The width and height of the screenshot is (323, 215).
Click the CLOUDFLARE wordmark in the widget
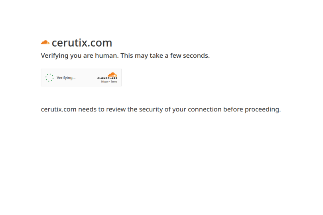[107, 78]
